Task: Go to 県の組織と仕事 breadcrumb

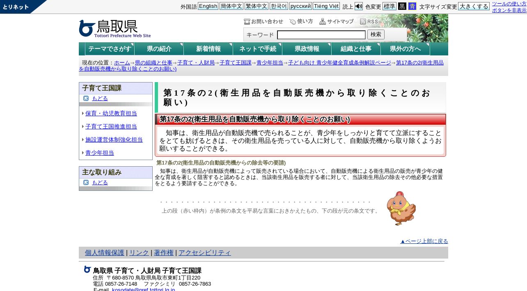Action: 154,63
